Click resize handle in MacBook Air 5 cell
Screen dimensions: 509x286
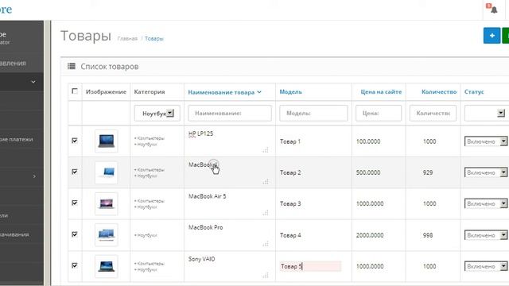(266, 212)
